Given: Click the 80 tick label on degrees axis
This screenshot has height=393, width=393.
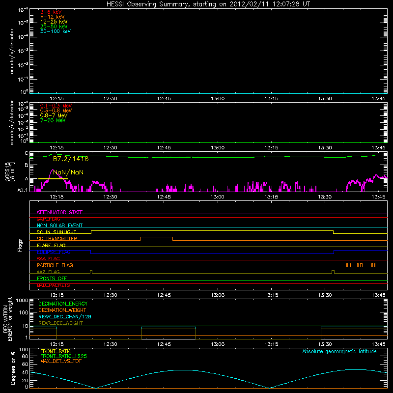Looking at the screenshot, I should point(25,357).
